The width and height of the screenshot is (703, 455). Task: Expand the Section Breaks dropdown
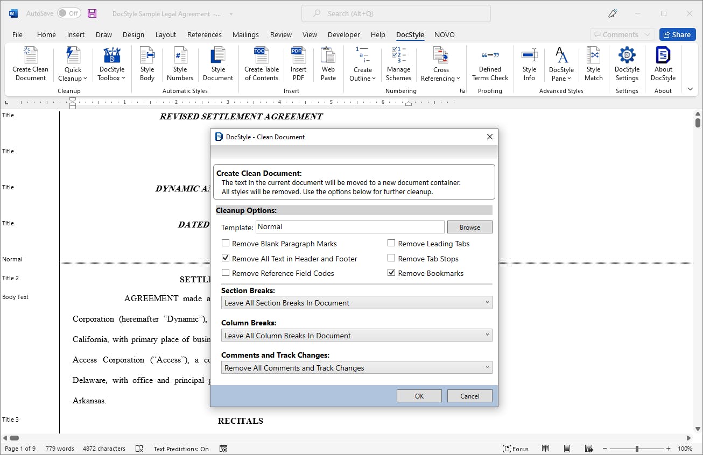[x=356, y=303]
